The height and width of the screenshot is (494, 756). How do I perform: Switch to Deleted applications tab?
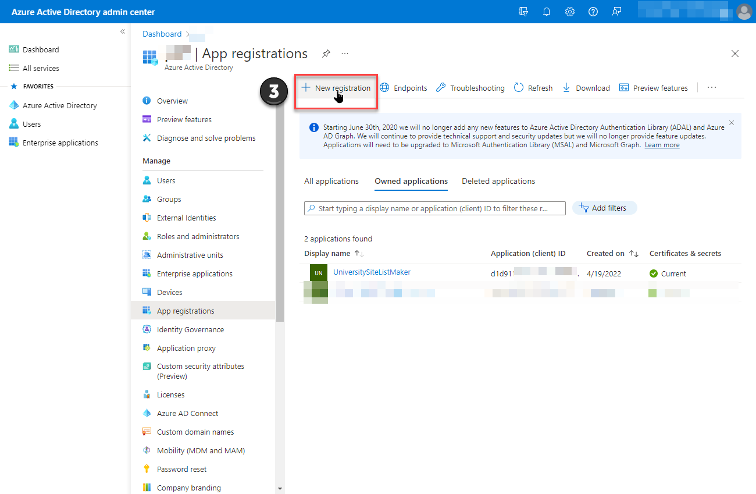coord(498,181)
